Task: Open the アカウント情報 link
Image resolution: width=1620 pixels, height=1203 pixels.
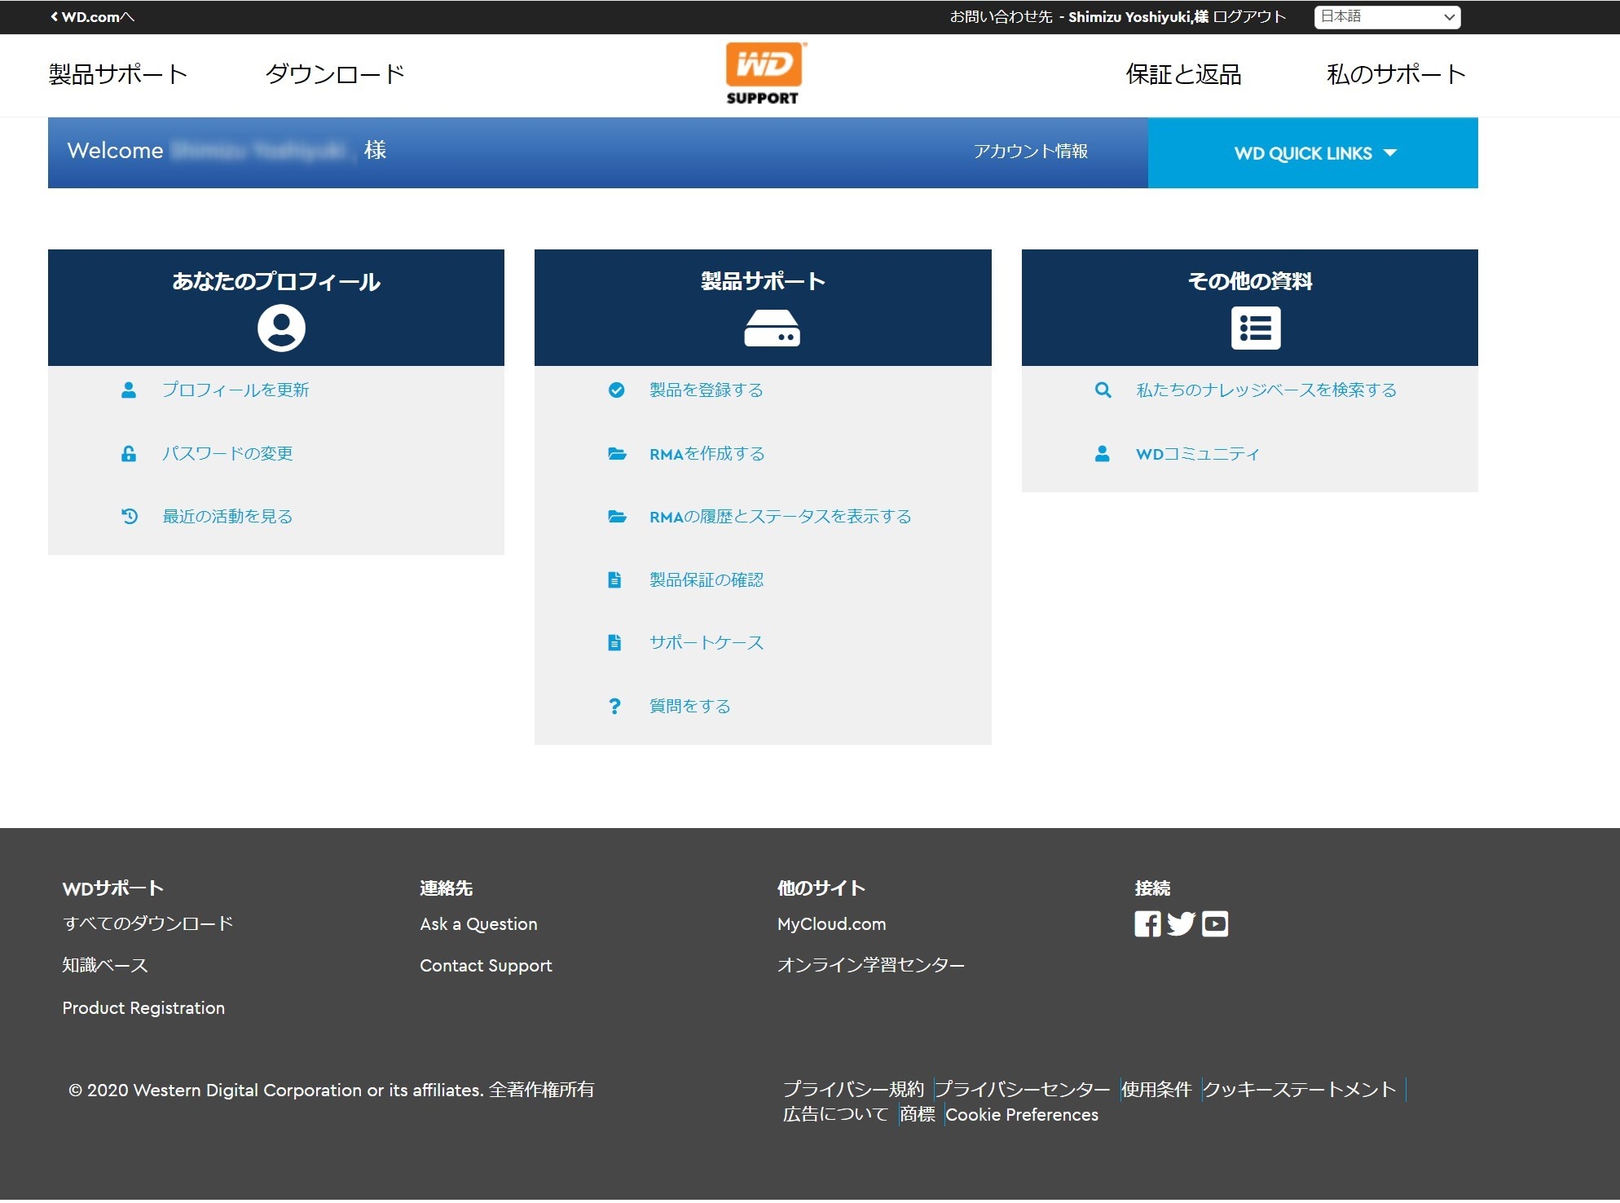Action: tap(1030, 152)
